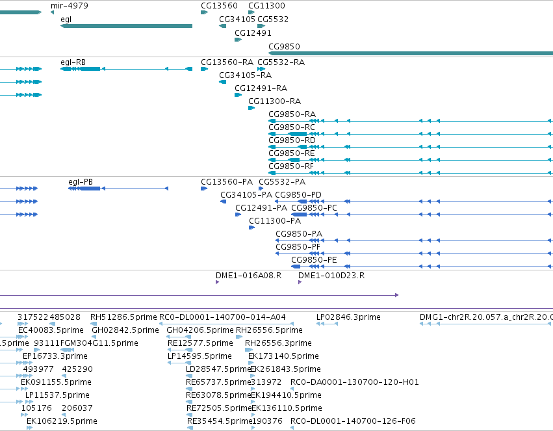Click the CG11300-RA transcript label

(274, 101)
